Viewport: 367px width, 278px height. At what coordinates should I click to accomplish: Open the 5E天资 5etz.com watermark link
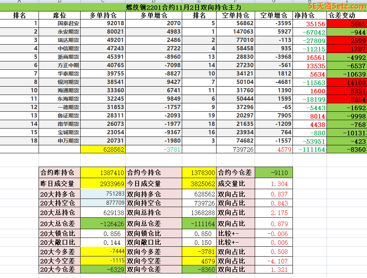(337, 6)
